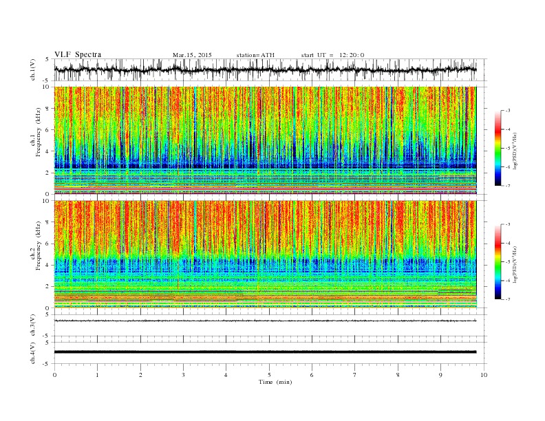Click the "-5" tick label of ch.4(V) axis
Screen dimensions: 545x421
[47, 364]
